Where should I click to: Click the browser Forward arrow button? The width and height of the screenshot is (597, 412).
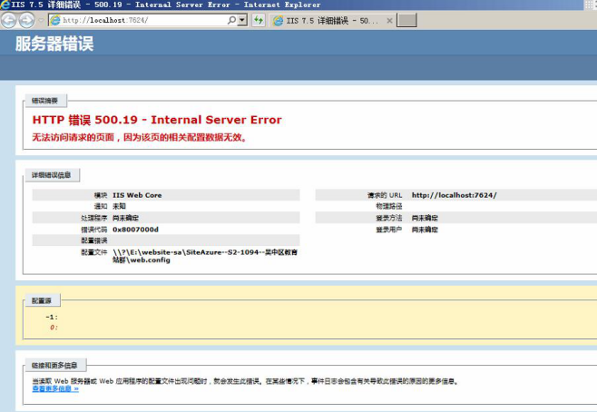click(28, 19)
